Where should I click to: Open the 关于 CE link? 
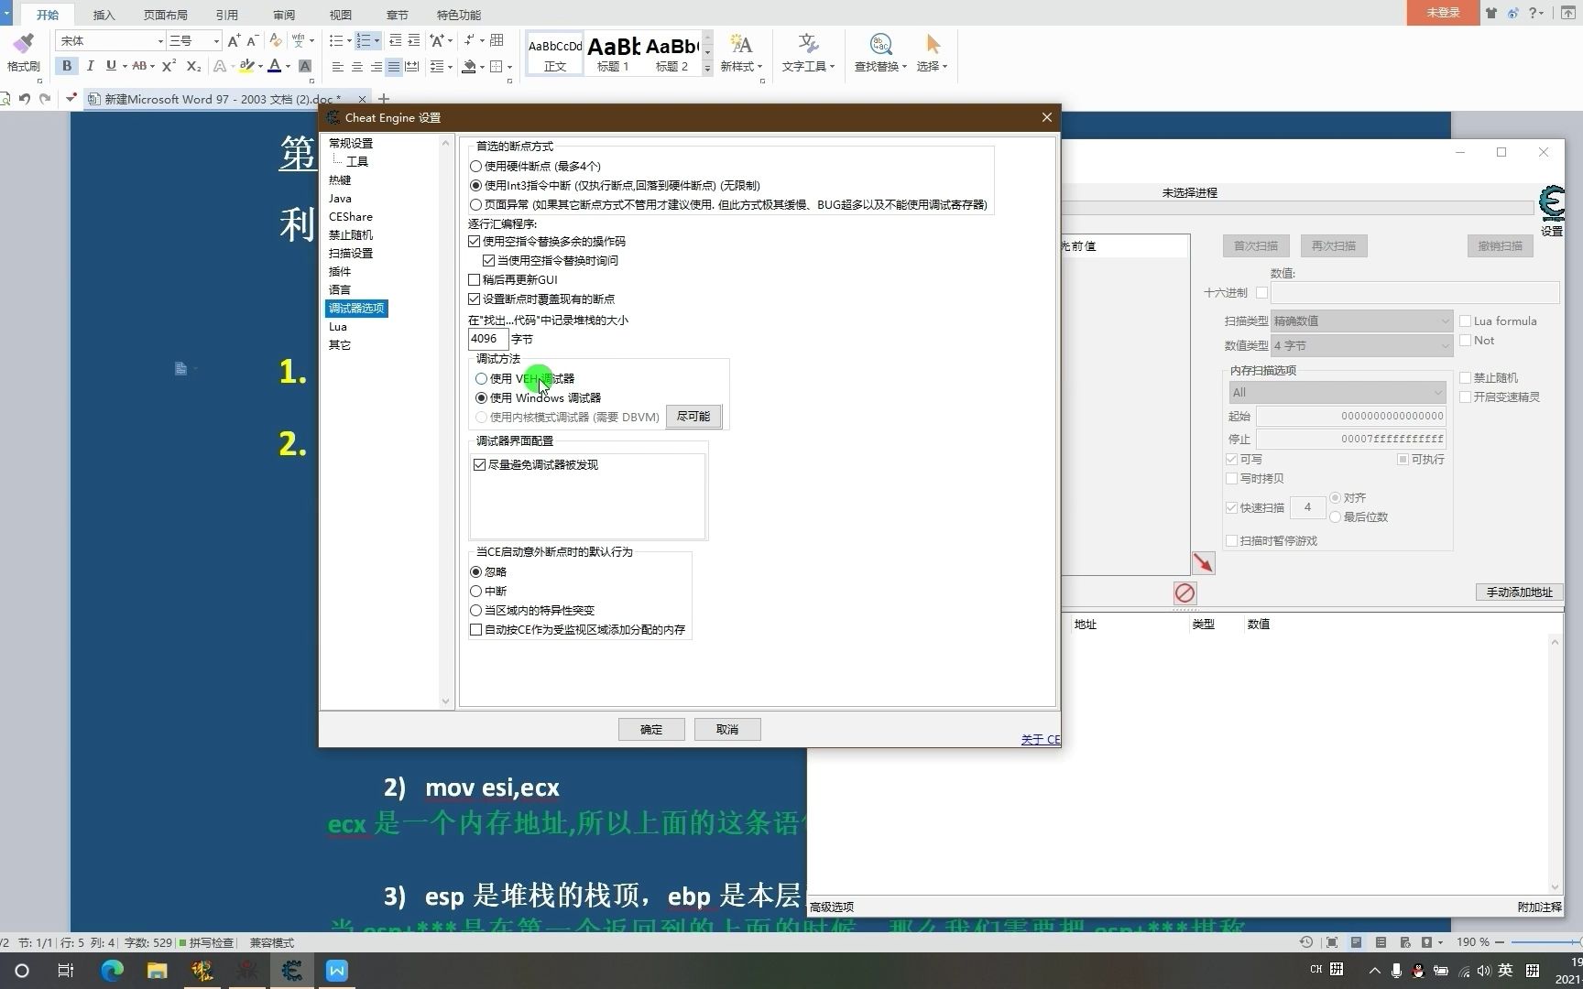pos(1041,740)
